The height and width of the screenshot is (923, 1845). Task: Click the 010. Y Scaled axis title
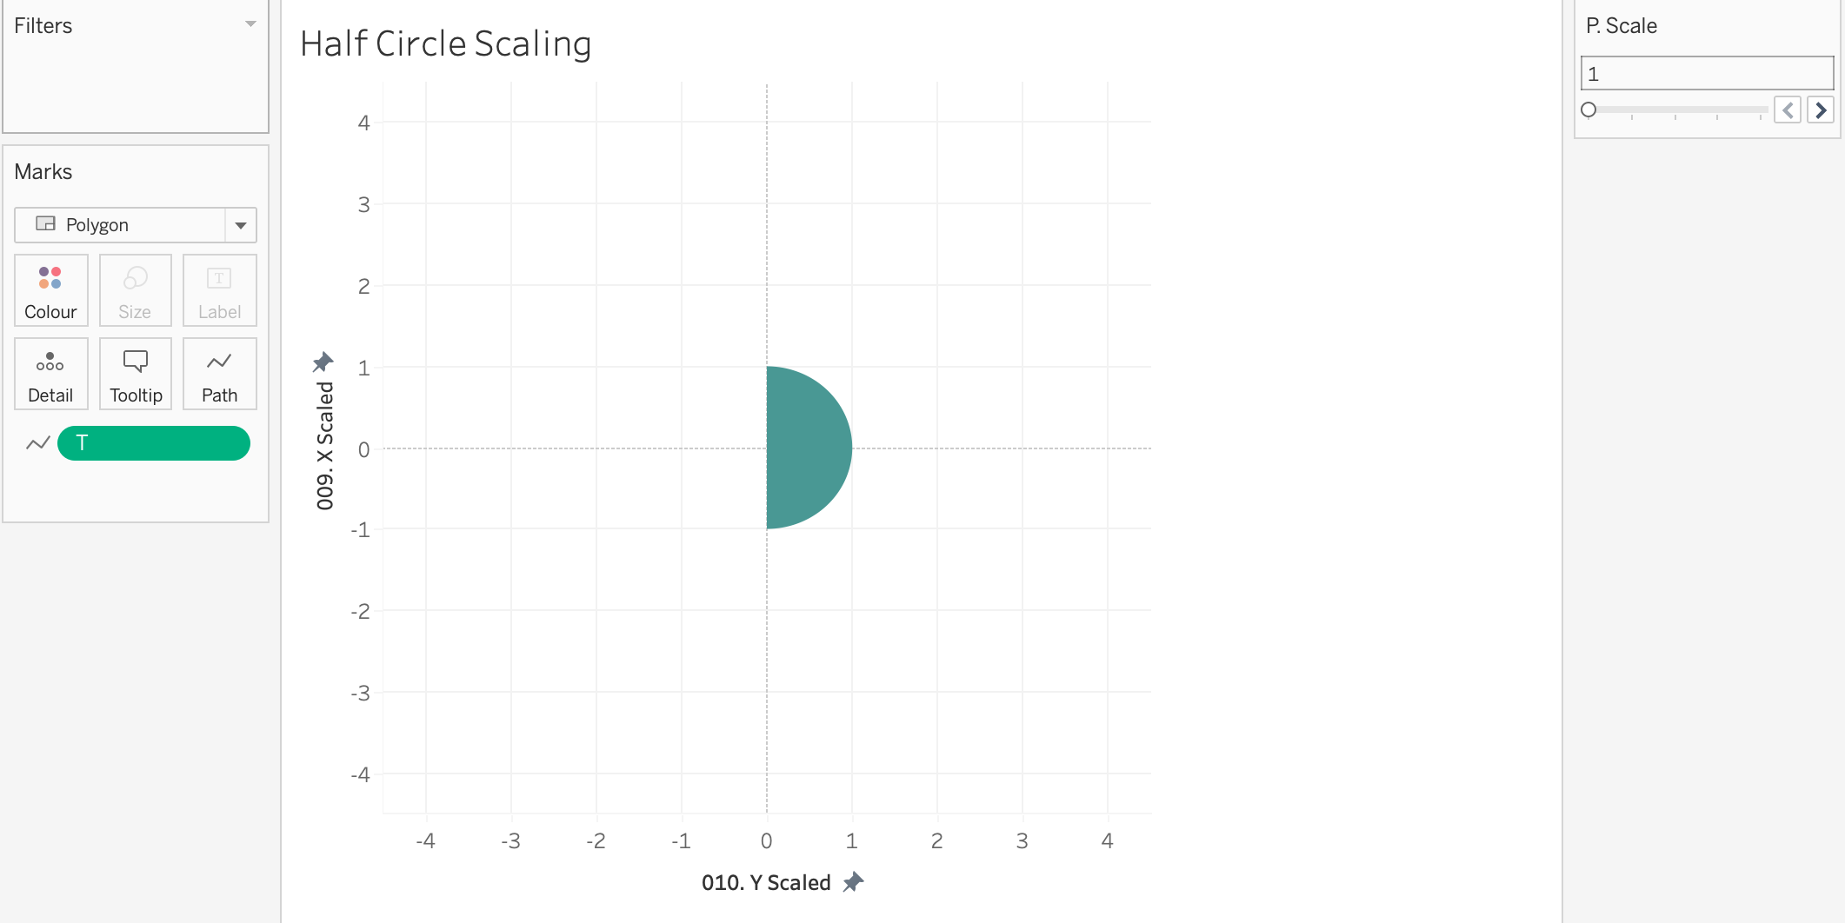click(x=766, y=883)
